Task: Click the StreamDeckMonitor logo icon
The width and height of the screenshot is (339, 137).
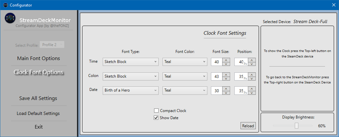Action: tap(10, 18)
